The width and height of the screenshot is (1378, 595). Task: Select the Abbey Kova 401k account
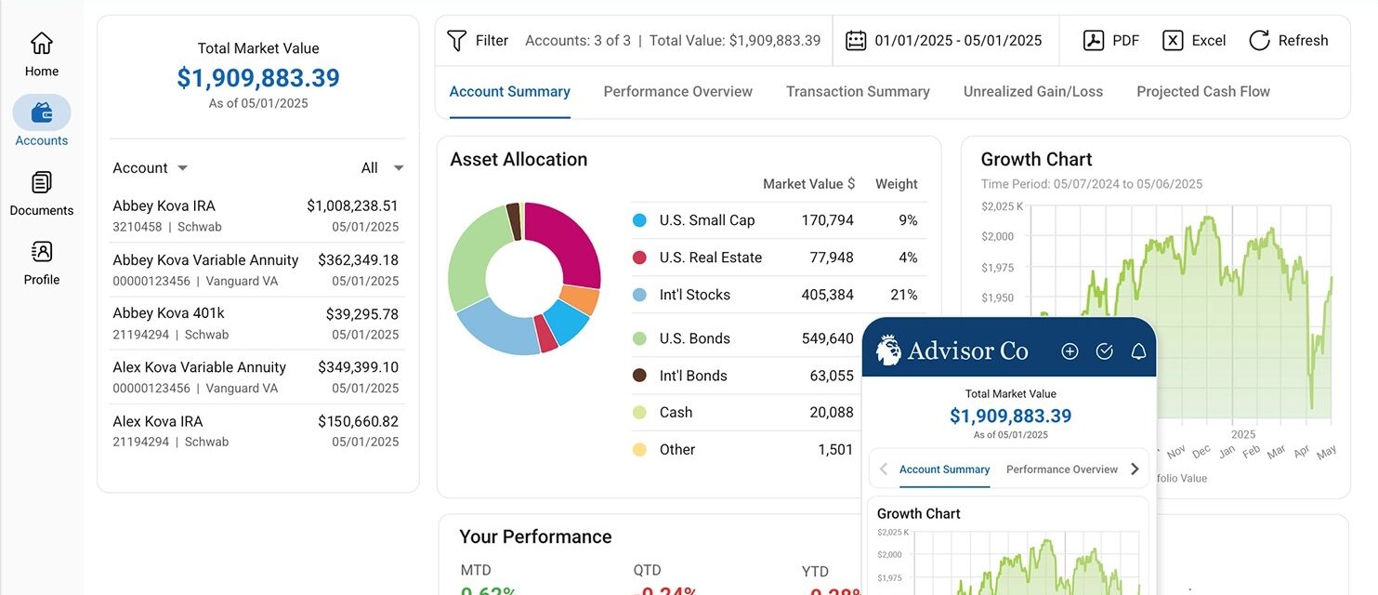(x=256, y=324)
